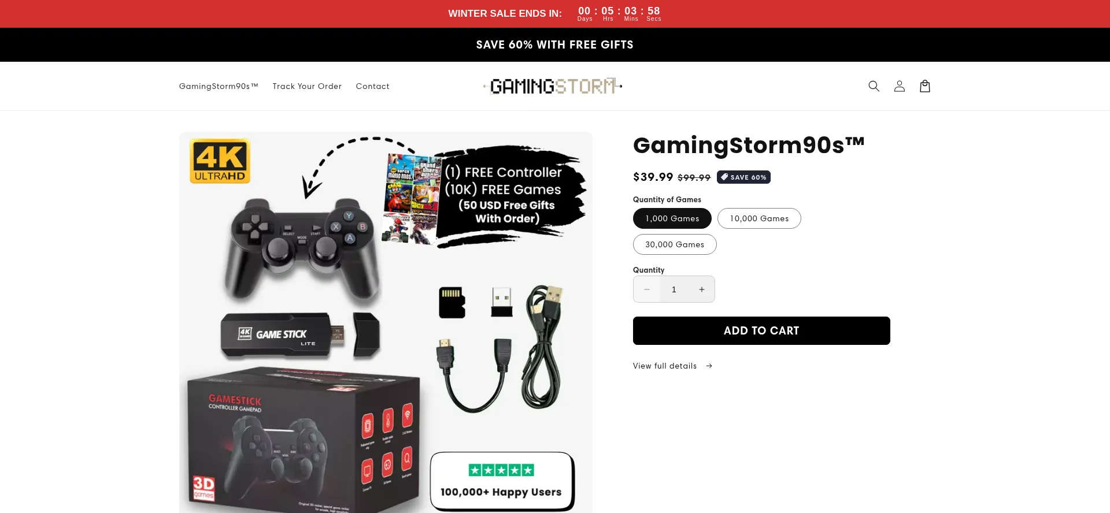Image resolution: width=1110 pixels, height=513 pixels.
Task: Click the arrow beside View full details
Action: coord(709,366)
